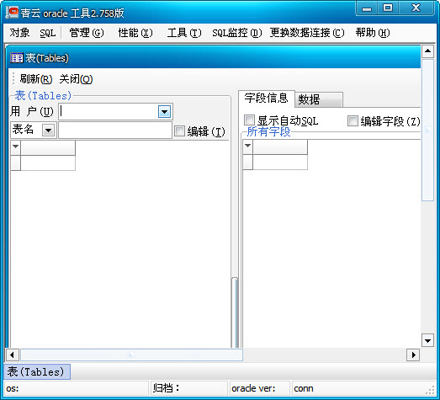Toggle the 显示自动SQL checkbox
This screenshot has width=440, height=400.
pyautogui.click(x=249, y=120)
